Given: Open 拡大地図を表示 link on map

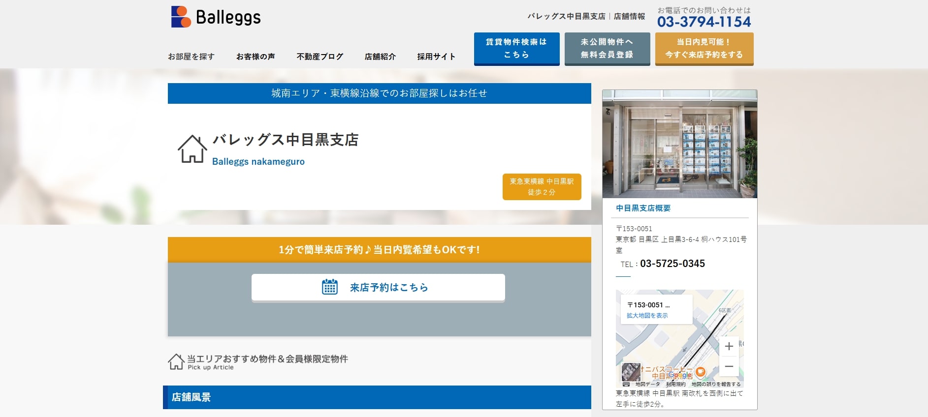Looking at the screenshot, I should (647, 316).
